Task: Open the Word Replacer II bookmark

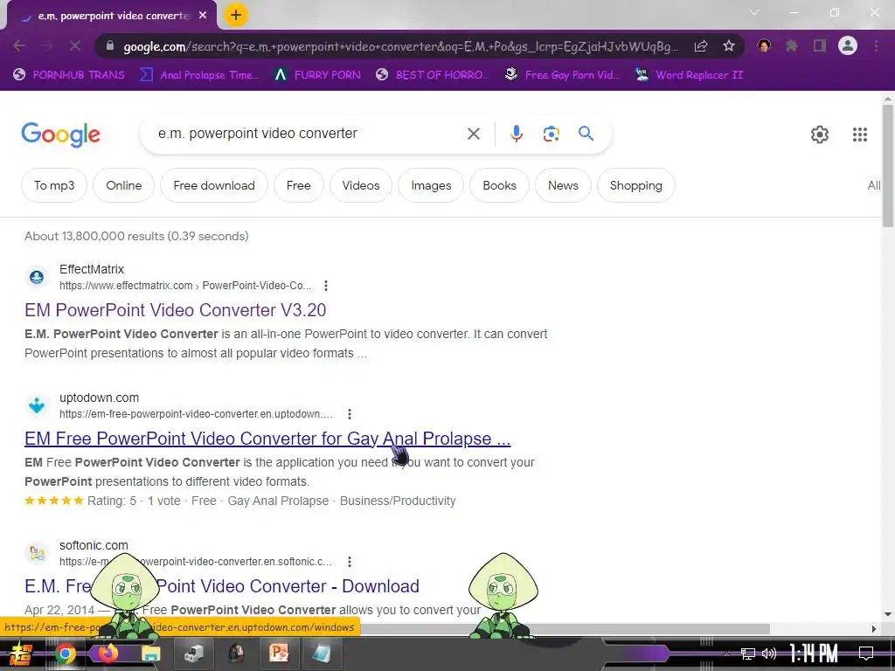Action: [689, 75]
